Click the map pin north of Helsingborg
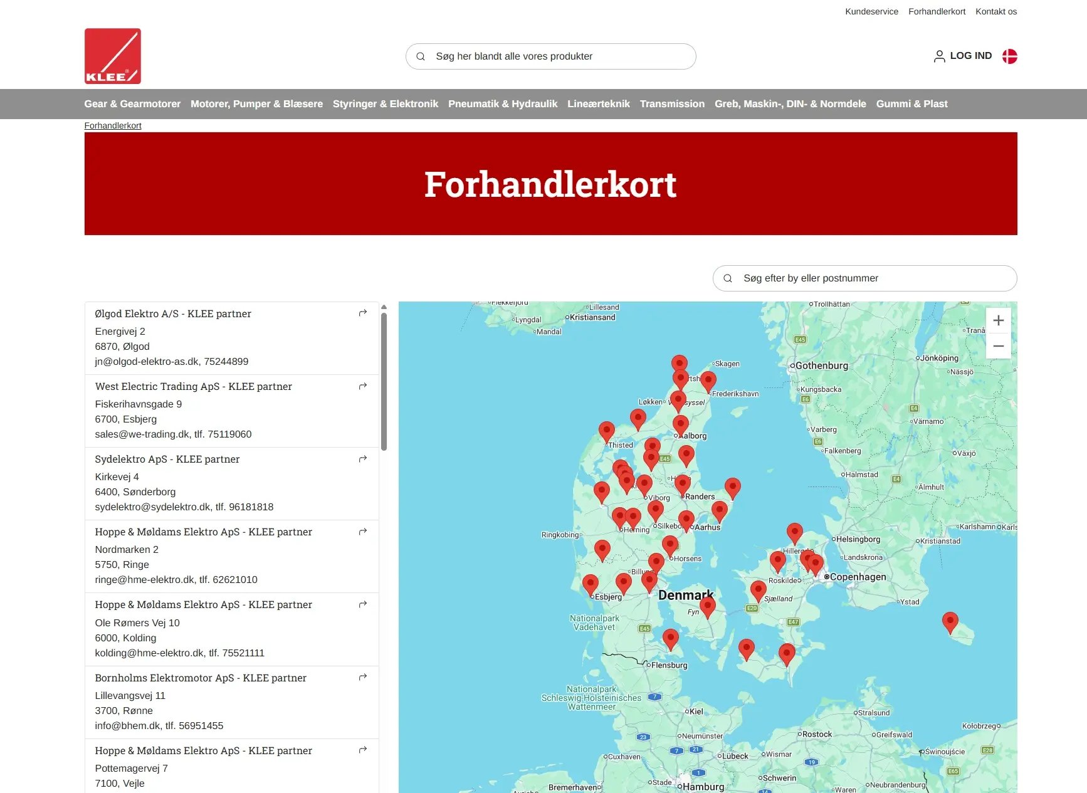 pos(795,533)
